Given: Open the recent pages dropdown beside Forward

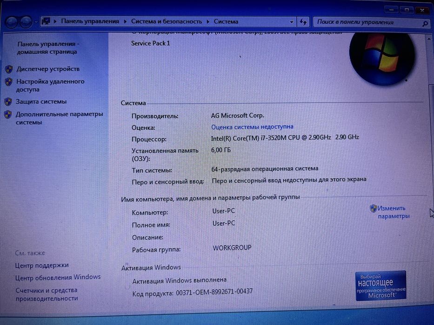Looking at the screenshot, I should (x=36, y=22).
